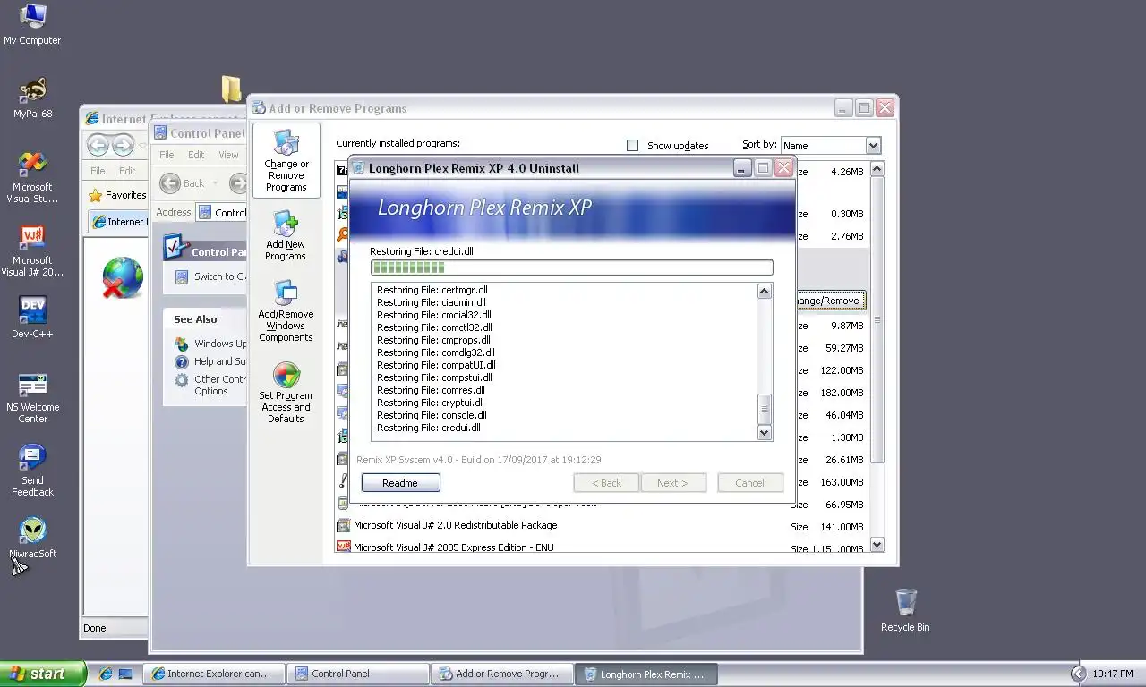Click the log list scrollbar down arrow
The image size is (1146, 687).
pos(765,432)
